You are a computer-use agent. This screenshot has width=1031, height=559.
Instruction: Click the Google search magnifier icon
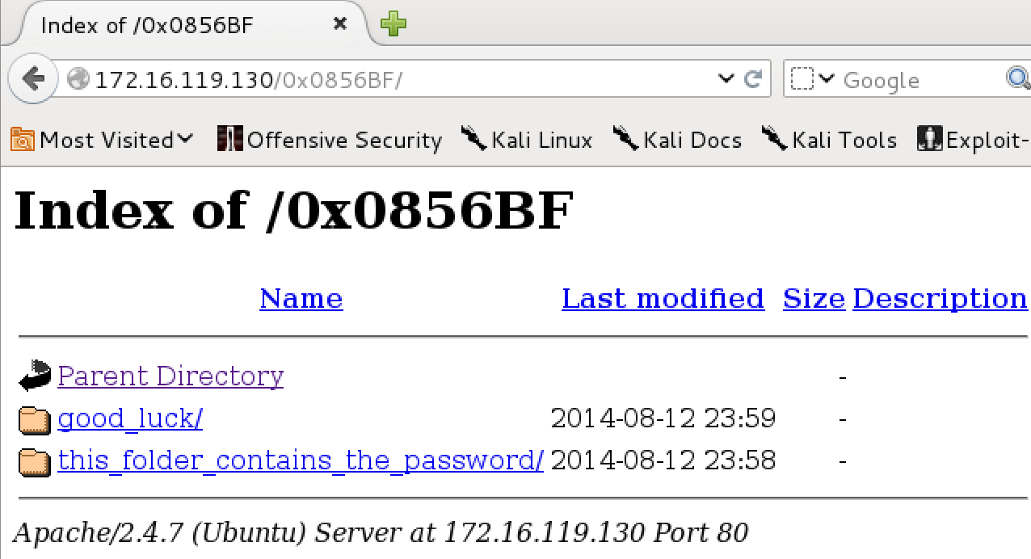(x=1016, y=78)
